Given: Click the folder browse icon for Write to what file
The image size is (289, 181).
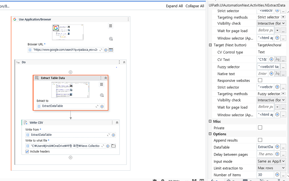Looking at the screenshot, I should 113,146.
